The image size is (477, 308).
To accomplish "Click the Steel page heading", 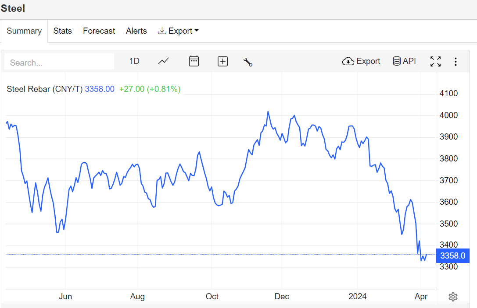I will pos(13,8).
